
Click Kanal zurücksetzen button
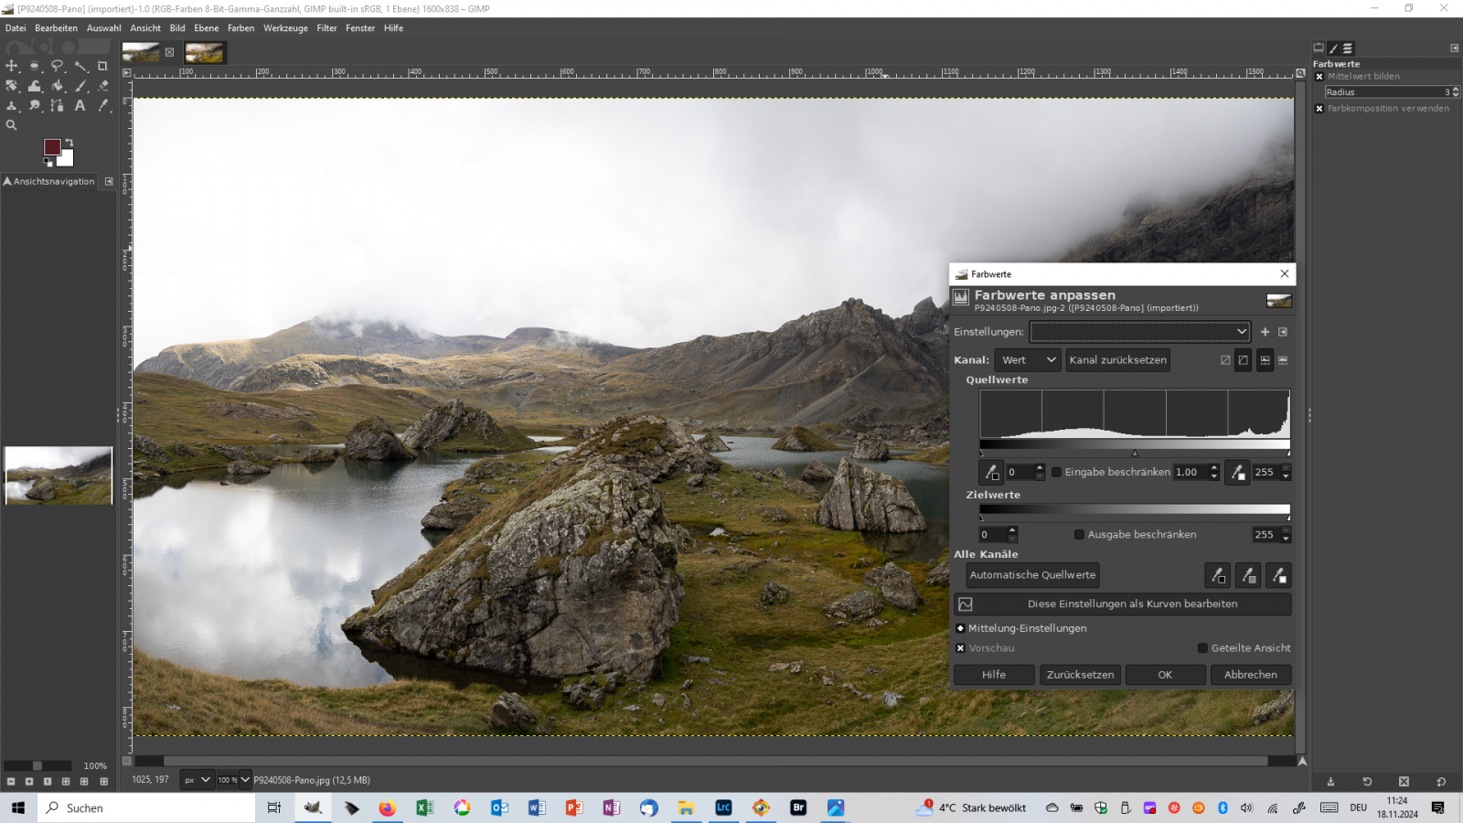[x=1117, y=360]
